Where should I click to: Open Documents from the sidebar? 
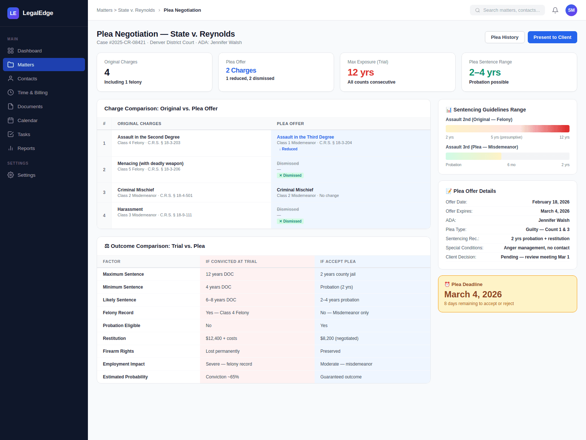pos(44,106)
